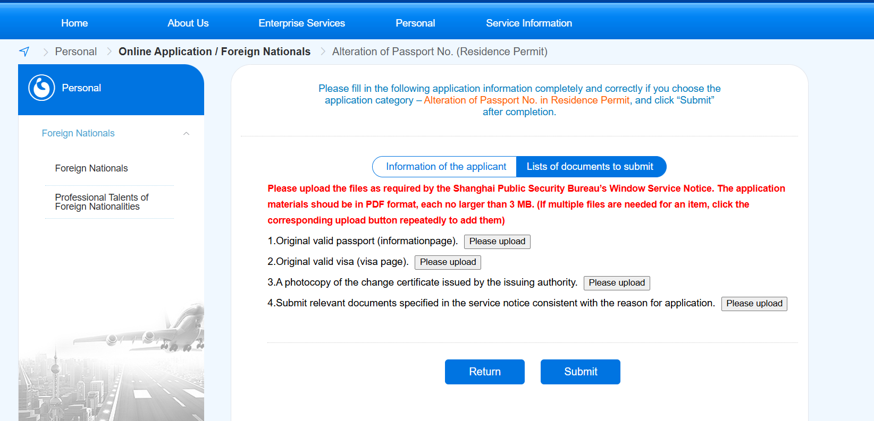Open the Personal menu in top navigation
The width and height of the screenshot is (874, 421).
[415, 23]
